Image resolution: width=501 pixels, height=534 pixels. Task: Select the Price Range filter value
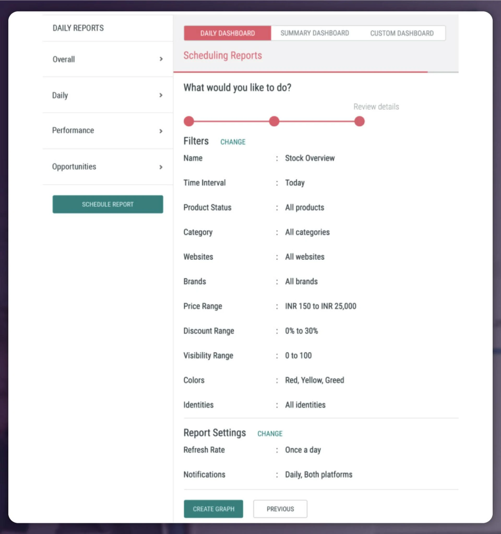pos(321,306)
